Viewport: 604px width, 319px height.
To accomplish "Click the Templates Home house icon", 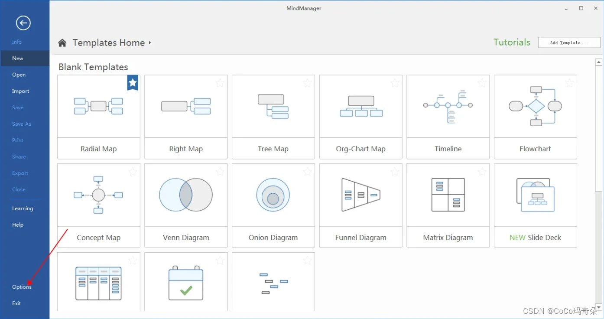I will point(62,42).
